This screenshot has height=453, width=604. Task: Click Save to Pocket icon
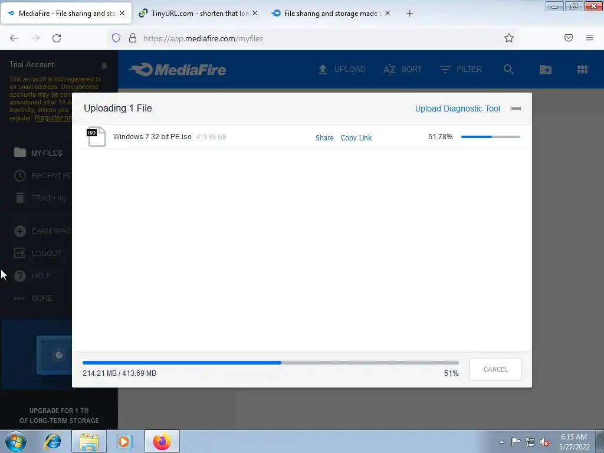click(x=569, y=38)
